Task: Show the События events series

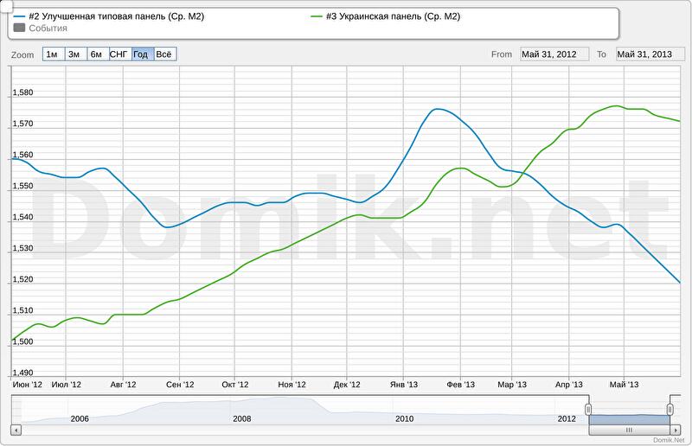Action: coord(48,28)
